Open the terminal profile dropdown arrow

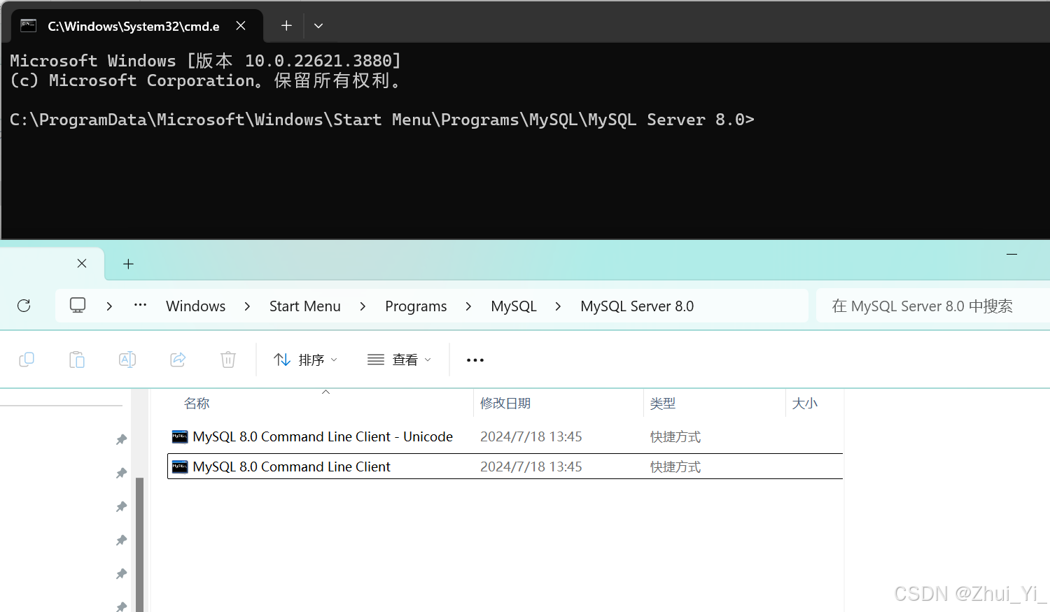(x=318, y=26)
